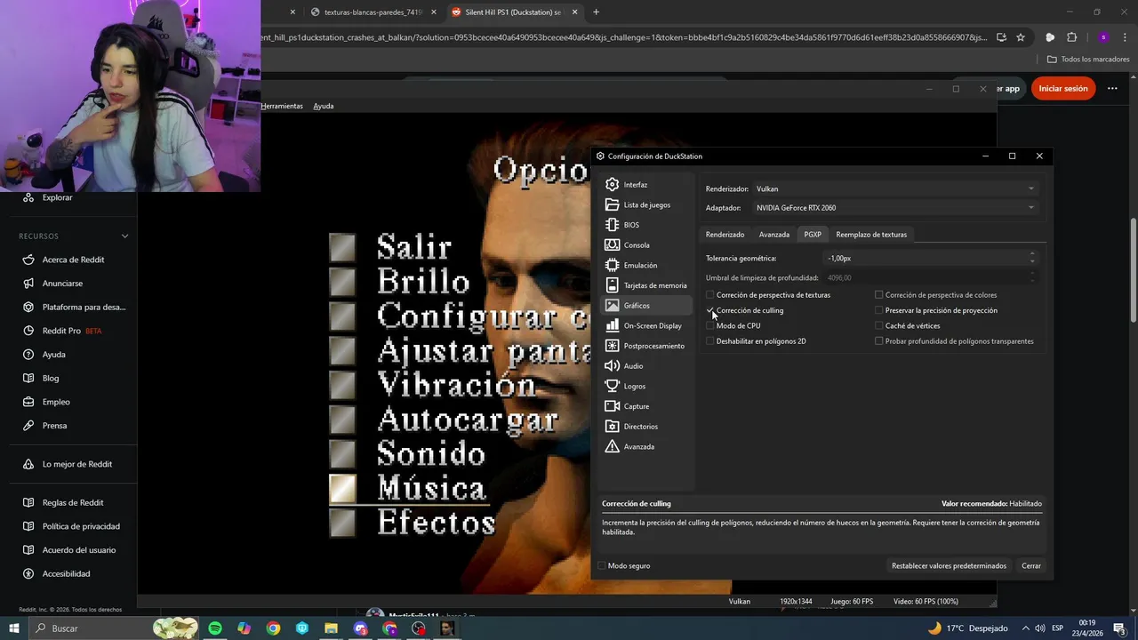Viewport: 1138px width, 640px height.
Task: Click the install app icon in address bar
Action: [x=1001, y=37]
